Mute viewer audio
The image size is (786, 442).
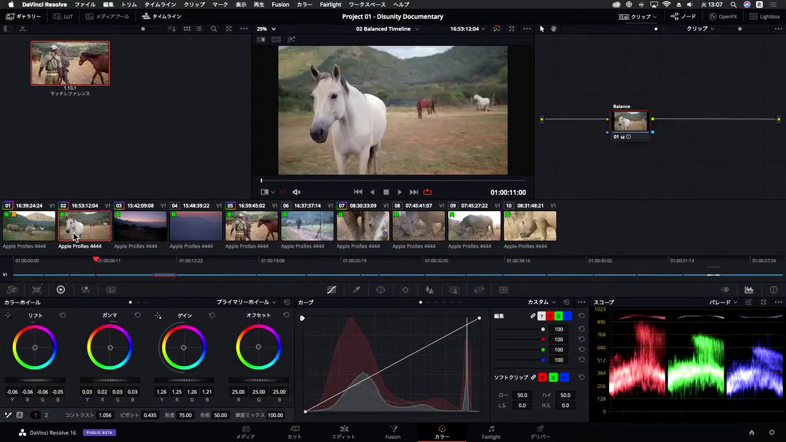(x=297, y=192)
